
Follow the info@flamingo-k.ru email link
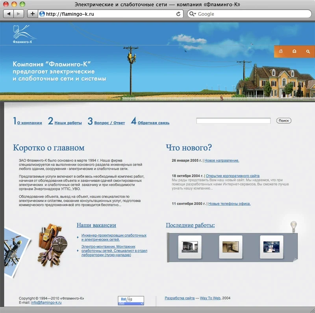(x=46, y=302)
